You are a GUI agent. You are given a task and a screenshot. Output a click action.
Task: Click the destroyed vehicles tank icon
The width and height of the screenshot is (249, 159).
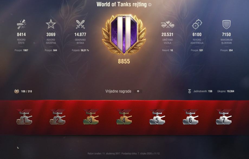point(167,25)
